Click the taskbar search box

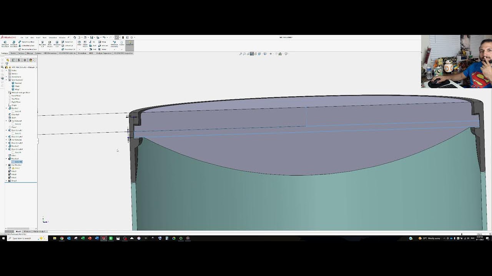28,238
